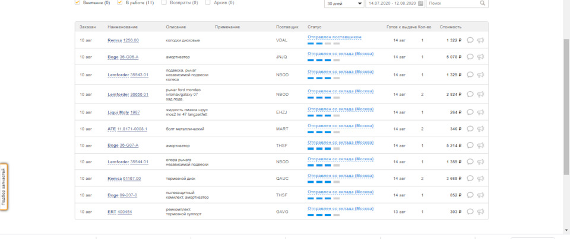Open Lemforder 35543 01 part link
The height and width of the screenshot is (239, 570).
tap(128, 75)
